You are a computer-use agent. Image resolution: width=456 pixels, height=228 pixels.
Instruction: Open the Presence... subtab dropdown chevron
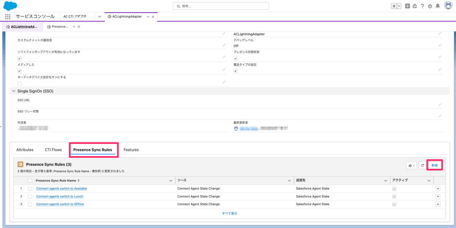(74, 27)
